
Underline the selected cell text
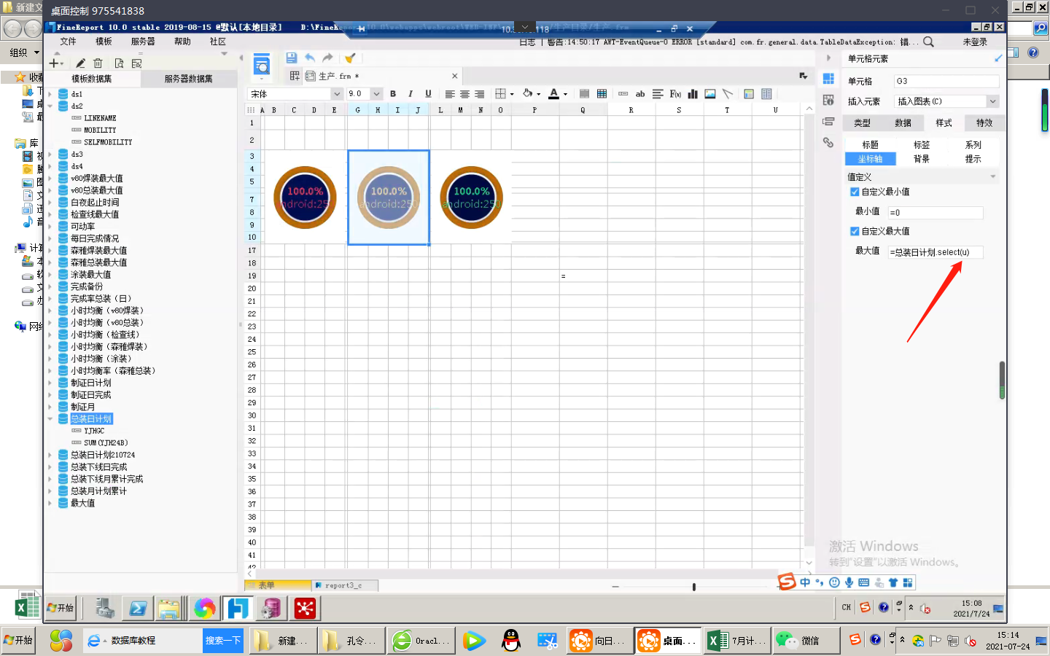pos(428,94)
